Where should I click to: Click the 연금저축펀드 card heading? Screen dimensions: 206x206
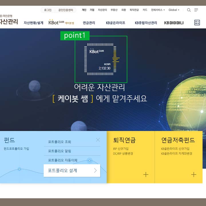(178, 140)
